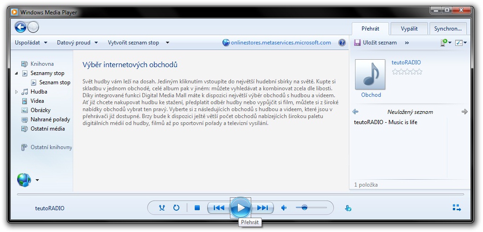Select Knihovna in the navigation tree
This screenshot has width=483, height=232.
coord(42,64)
